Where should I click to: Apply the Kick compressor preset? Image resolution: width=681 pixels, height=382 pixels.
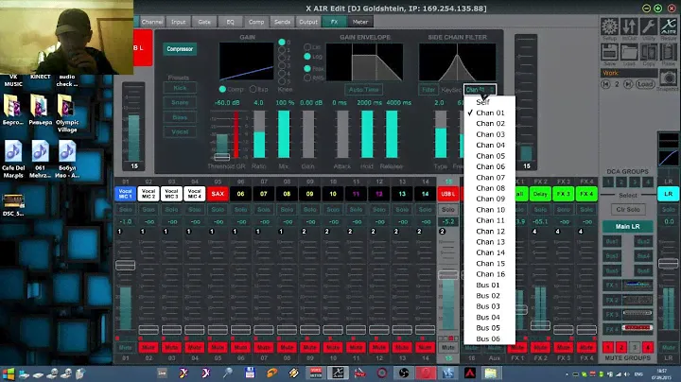[x=180, y=88]
